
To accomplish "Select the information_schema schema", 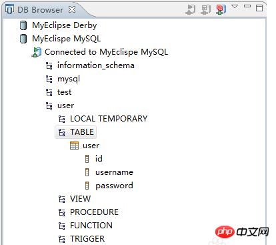I will (96, 65).
